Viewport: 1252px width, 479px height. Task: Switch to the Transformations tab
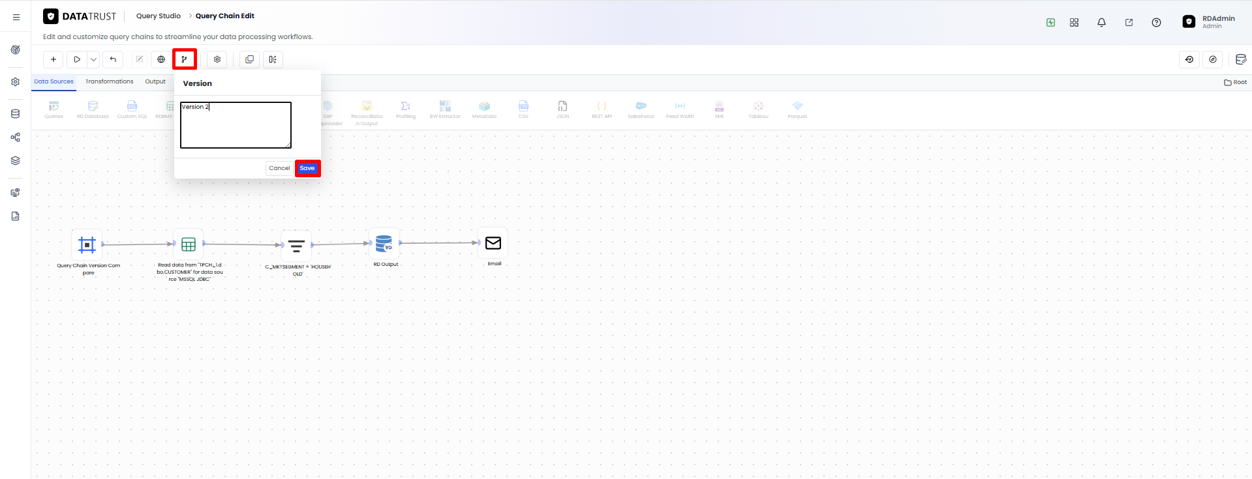click(110, 81)
